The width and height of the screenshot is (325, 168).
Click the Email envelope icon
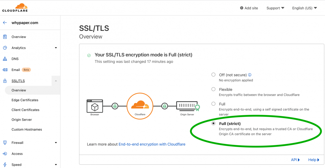[x=6, y=70]
